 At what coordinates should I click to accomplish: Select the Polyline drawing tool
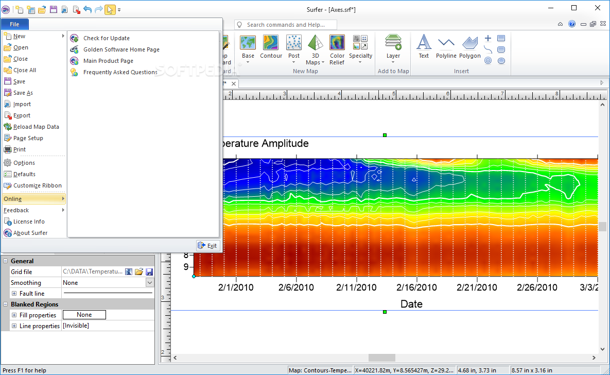[446, 47]
